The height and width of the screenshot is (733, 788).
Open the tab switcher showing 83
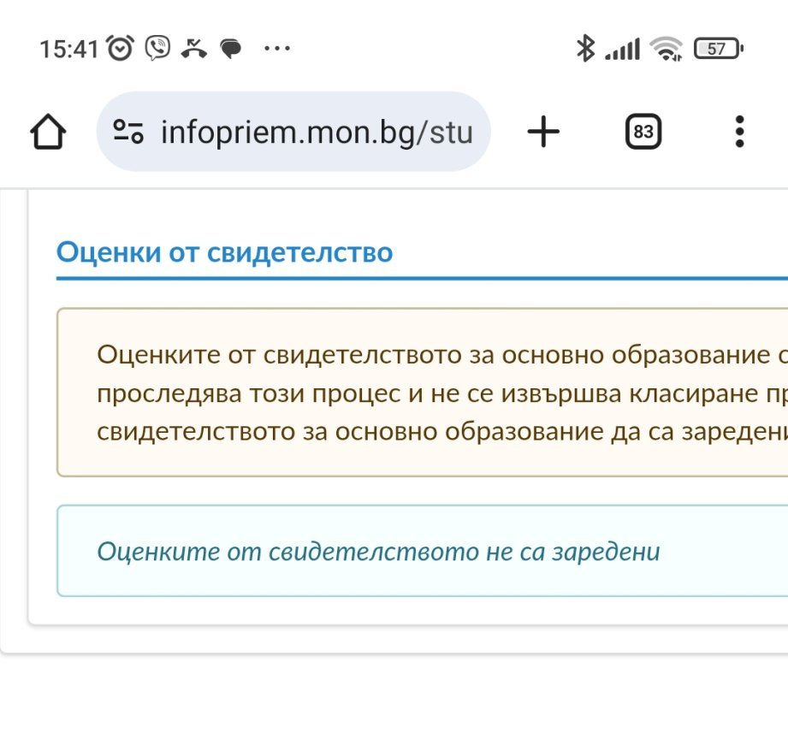click(x=643, y=133)
